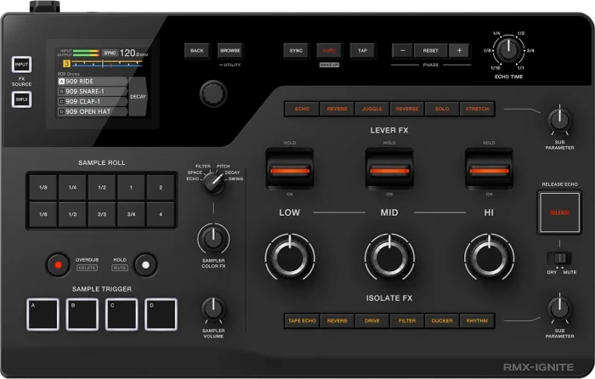Screen dimensions: 595x379
Task: Select the 909 OPEN HAT sample slot D
Action: pos(92,111)
